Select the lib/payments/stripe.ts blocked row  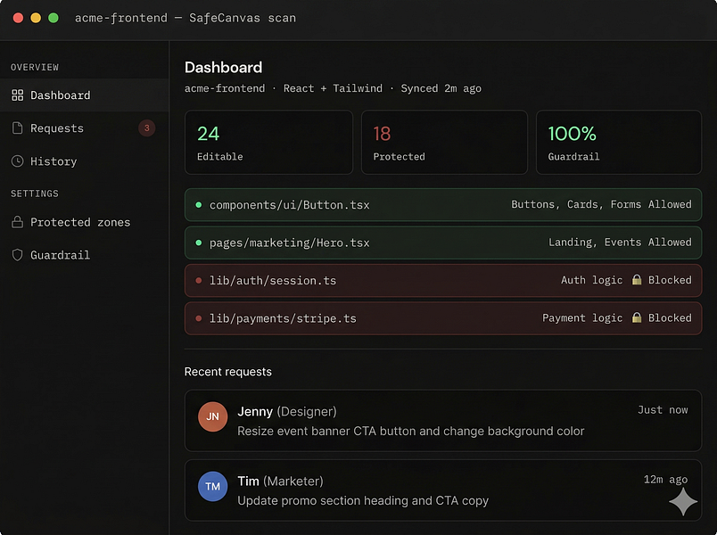[443, 318]
